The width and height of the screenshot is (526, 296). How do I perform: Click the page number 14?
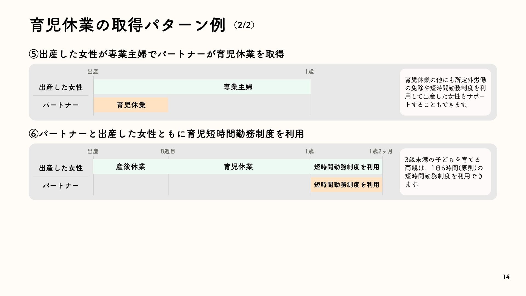[506, 277]
